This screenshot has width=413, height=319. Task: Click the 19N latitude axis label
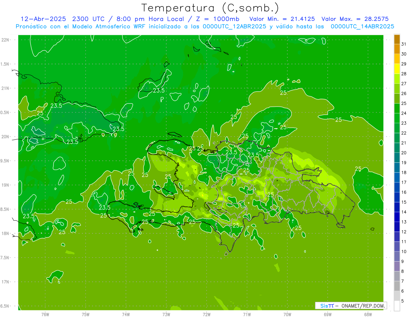coord(5,185)
